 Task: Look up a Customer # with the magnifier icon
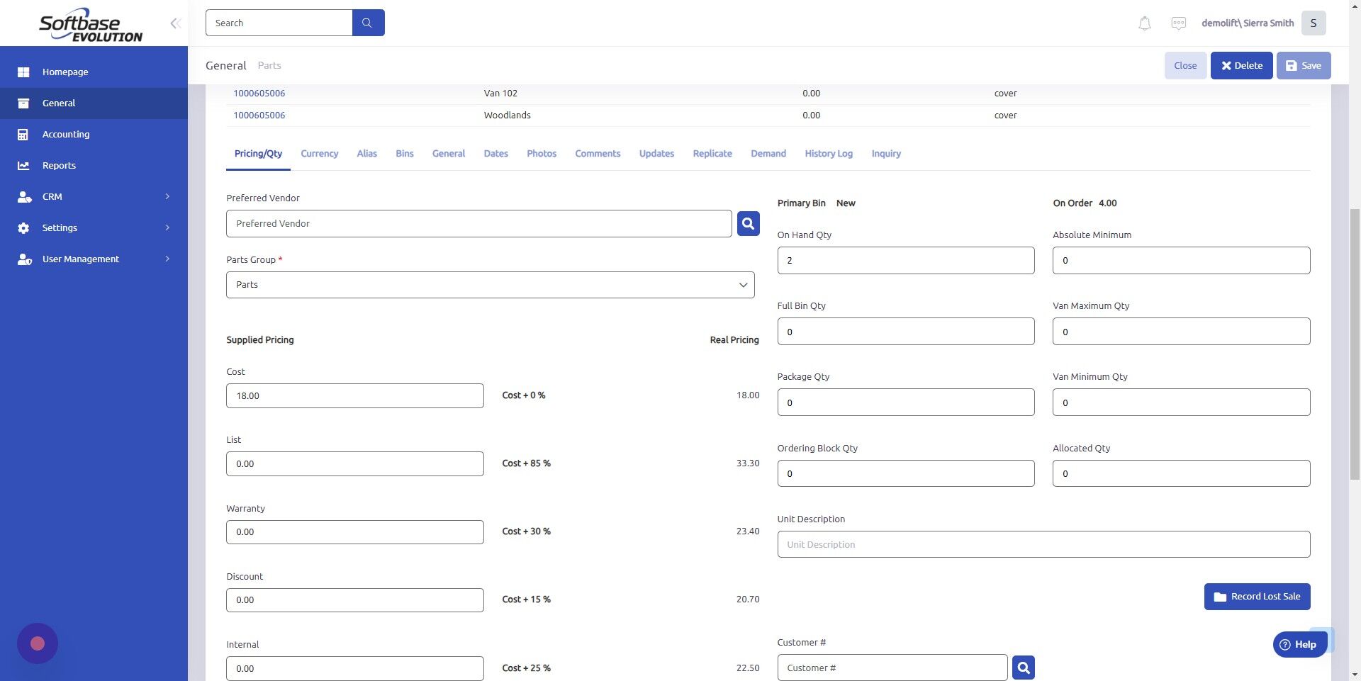coord(1022,667)
